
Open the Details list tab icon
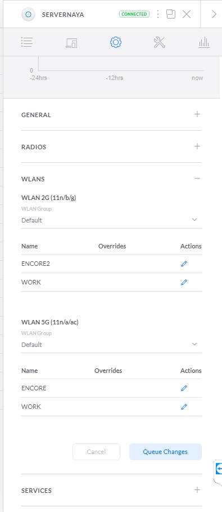click(x=27, y=42)
